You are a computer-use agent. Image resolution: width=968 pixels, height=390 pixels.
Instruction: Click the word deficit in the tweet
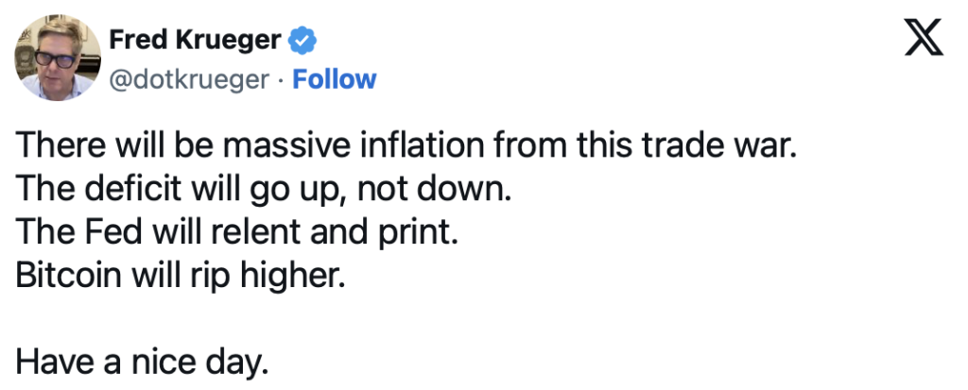click(132, 189)
